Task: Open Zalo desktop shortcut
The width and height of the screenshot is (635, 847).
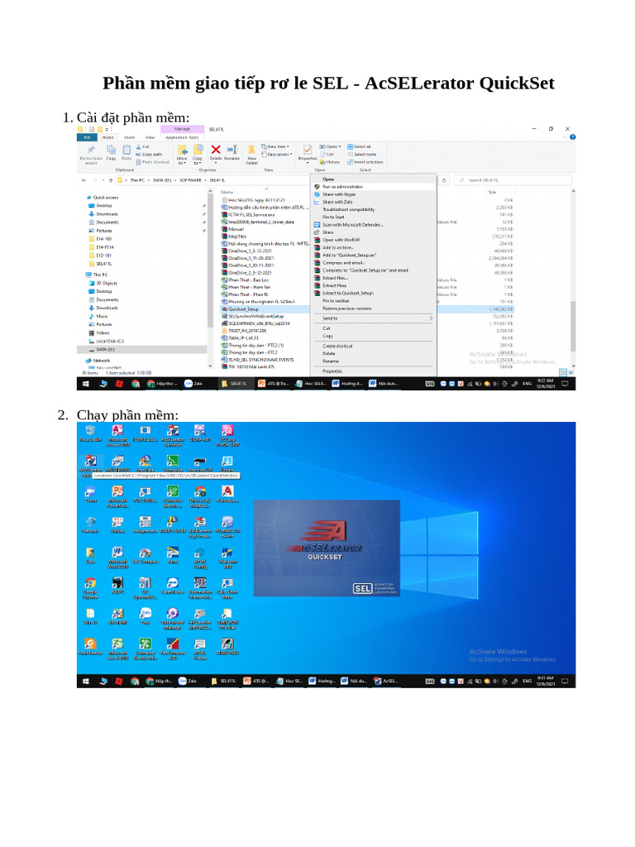Action: tap(146, 615)
